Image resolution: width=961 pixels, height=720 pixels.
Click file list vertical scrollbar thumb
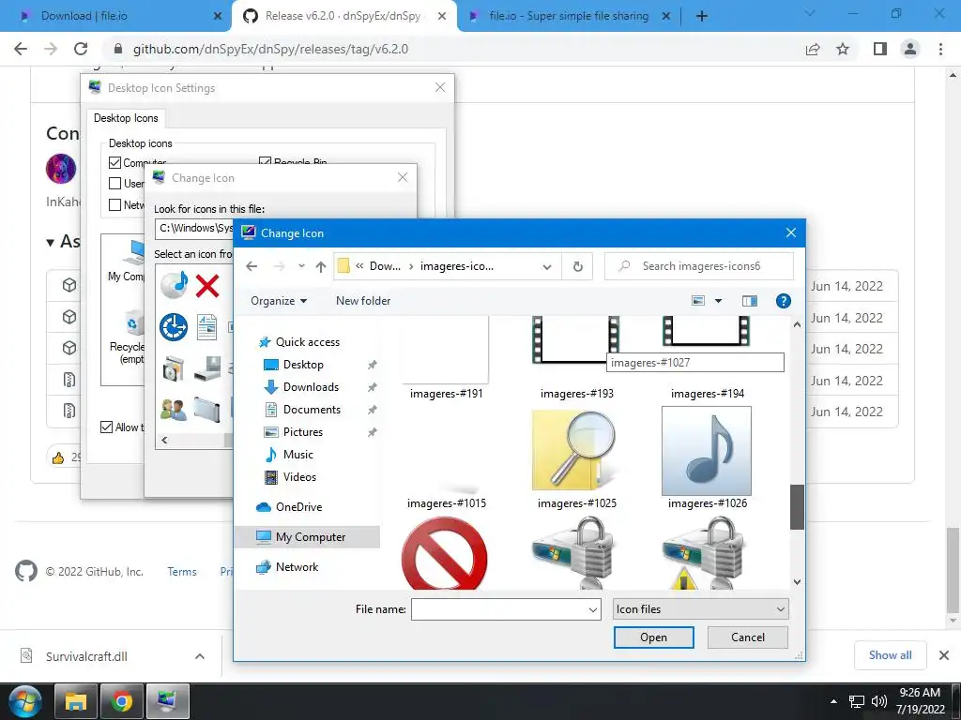[x=797, y=507]
